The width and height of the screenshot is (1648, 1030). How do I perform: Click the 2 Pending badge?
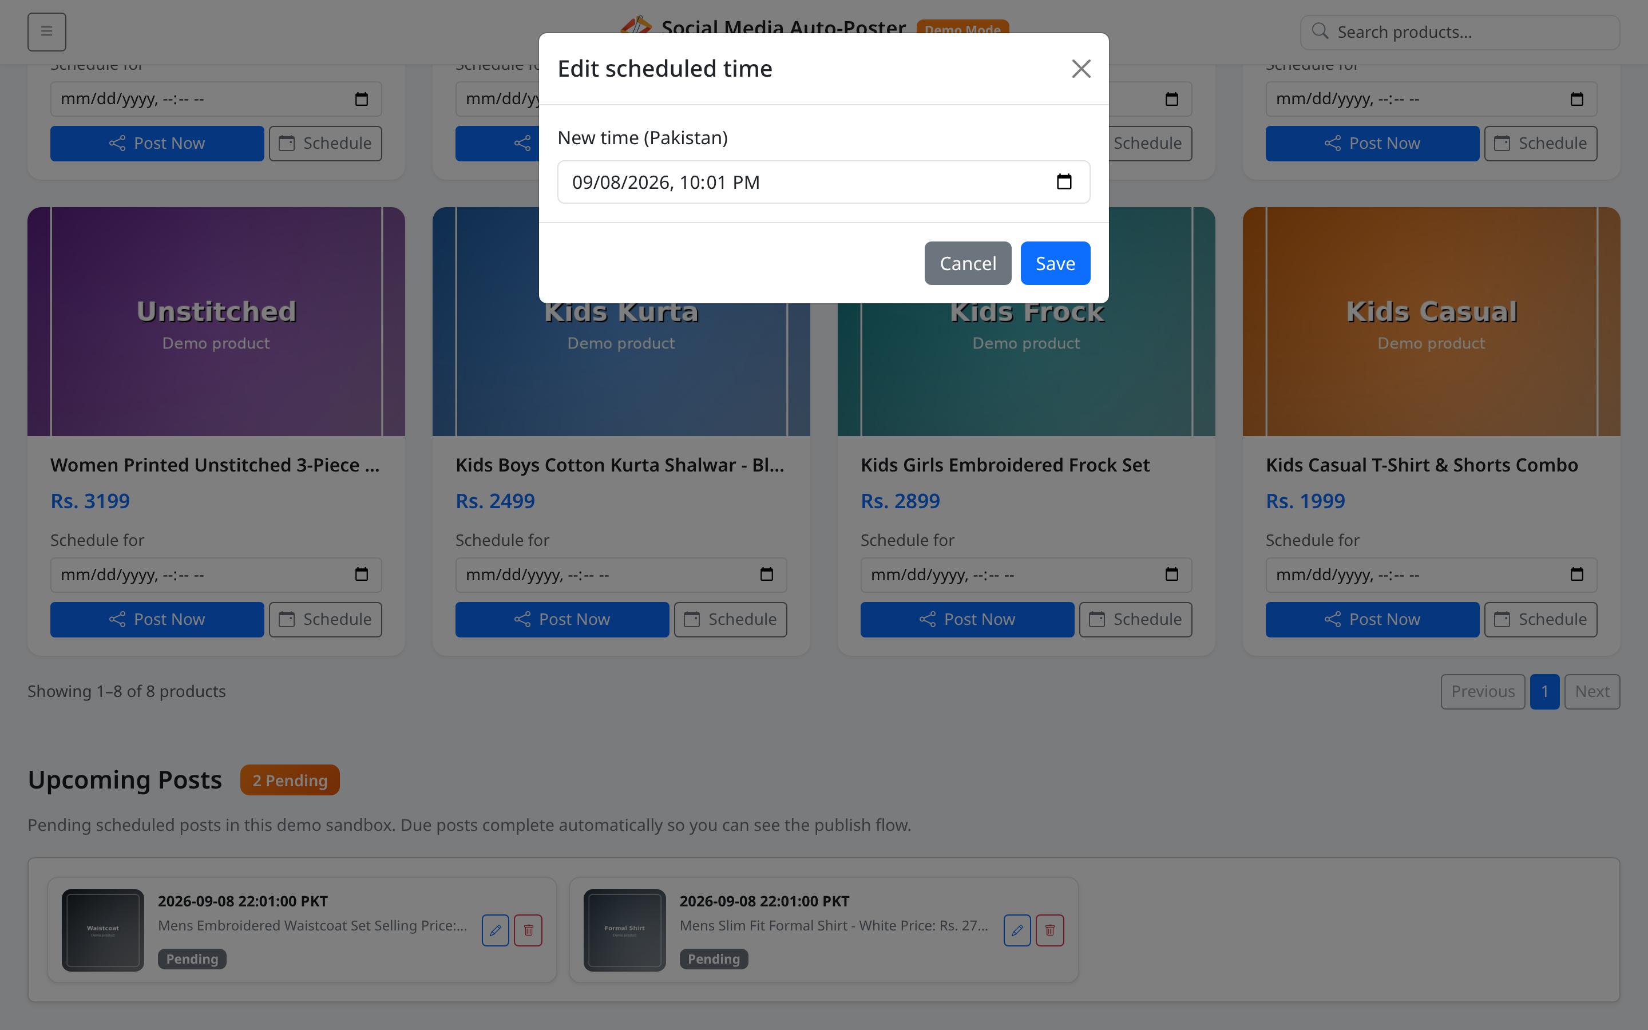tap(290, 780)
